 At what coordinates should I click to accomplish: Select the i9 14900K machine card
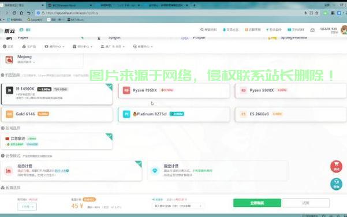point(57,94)
